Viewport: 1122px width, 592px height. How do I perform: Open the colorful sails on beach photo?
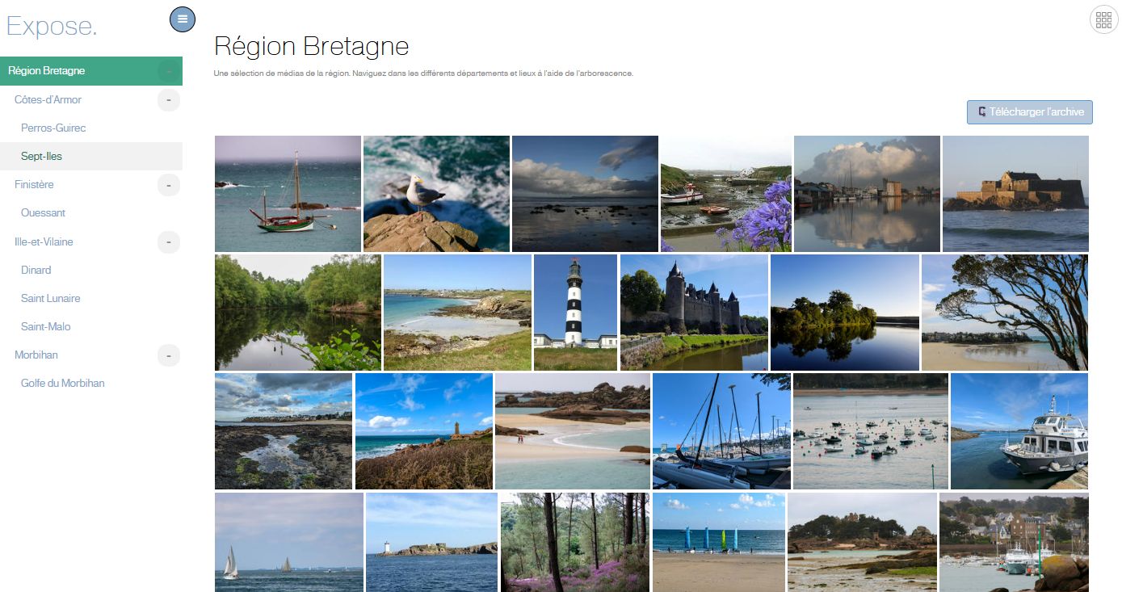point(719,542)
